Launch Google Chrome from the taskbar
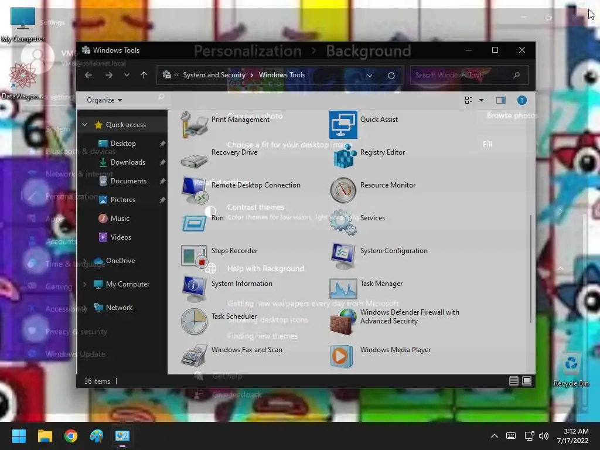The height and width of the screenshot is (450, 600). pyautogui.click(x=71, y=436)
